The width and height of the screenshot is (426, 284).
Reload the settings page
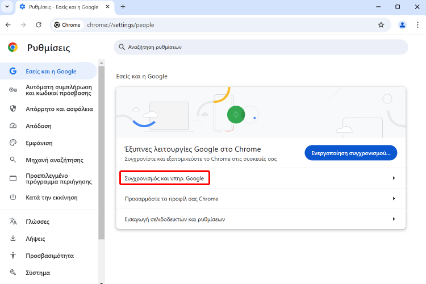coord(39,25)
